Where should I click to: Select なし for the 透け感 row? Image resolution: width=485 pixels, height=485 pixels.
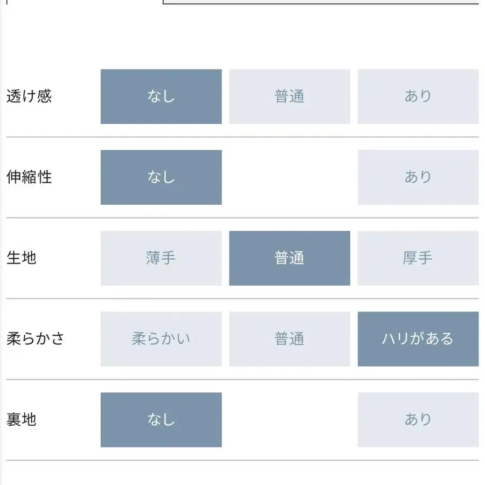click(161, 97)
